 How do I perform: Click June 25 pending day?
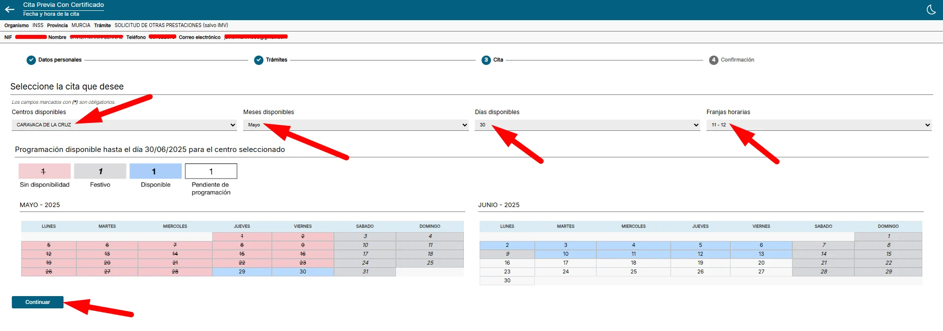pos(634,272)
